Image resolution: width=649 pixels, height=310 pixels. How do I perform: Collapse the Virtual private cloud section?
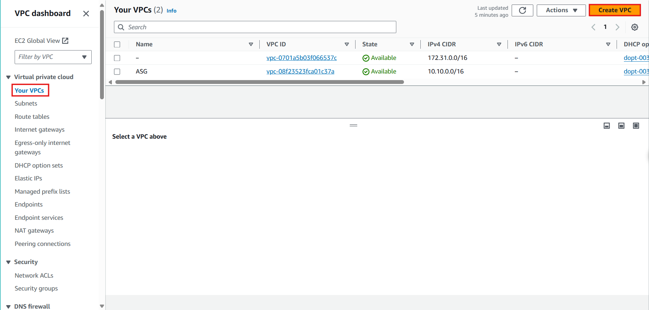8,77
